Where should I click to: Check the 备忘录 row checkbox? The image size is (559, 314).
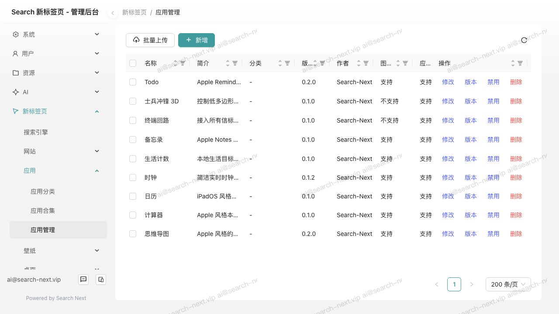click(x=133, y=140)
